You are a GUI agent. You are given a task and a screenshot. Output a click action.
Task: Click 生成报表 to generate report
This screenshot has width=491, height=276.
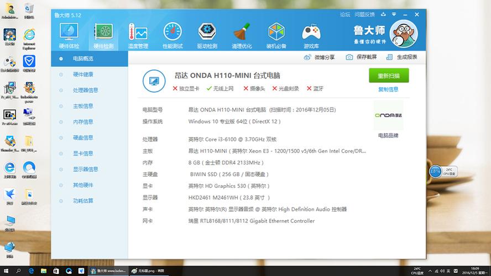pyautogui.click(x=402, y=57)
